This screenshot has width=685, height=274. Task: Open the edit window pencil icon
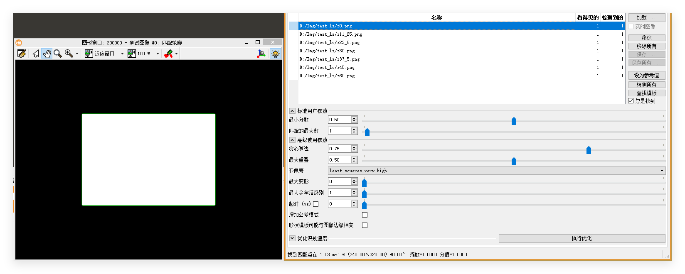(22, 54)
